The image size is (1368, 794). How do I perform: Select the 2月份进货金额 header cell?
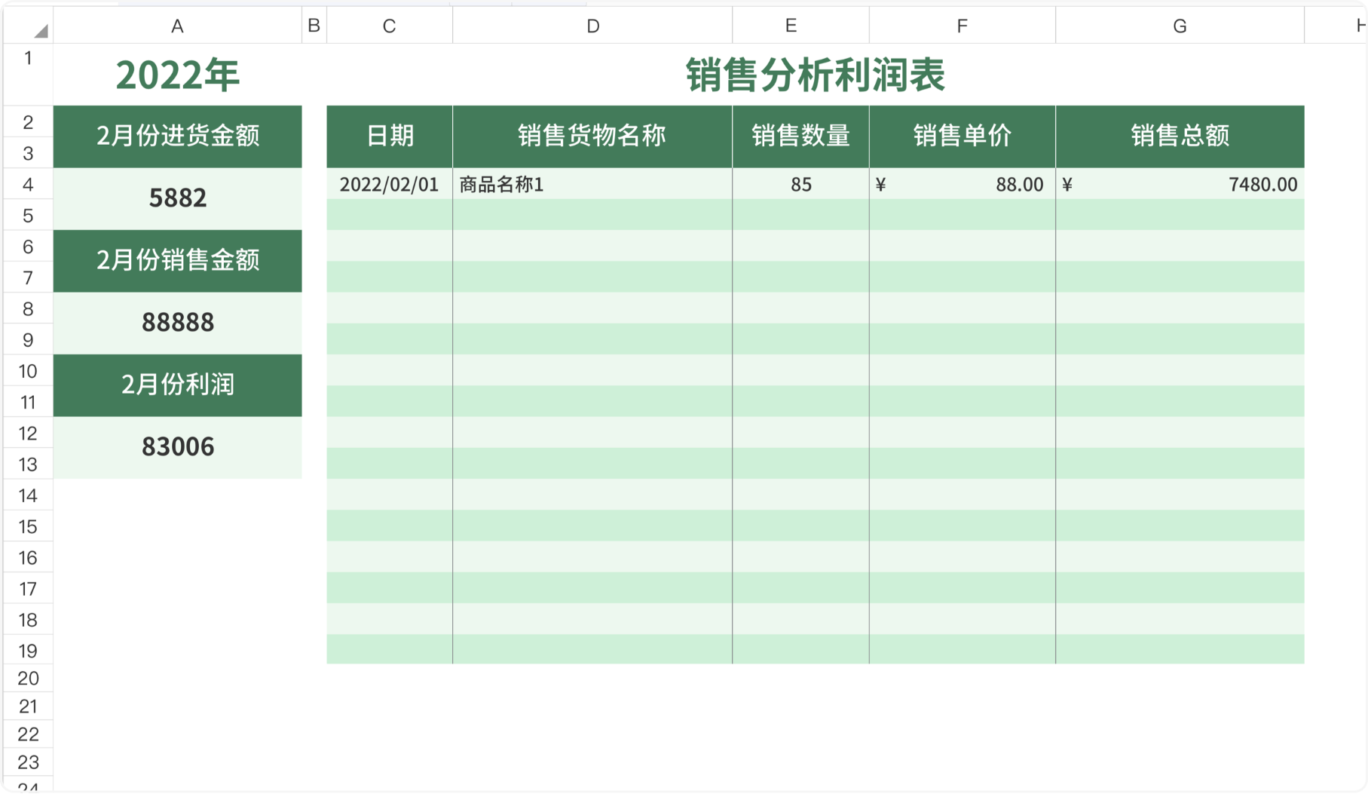(177, 136)
